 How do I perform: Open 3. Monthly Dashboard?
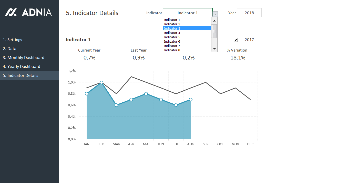pos(24,58)
